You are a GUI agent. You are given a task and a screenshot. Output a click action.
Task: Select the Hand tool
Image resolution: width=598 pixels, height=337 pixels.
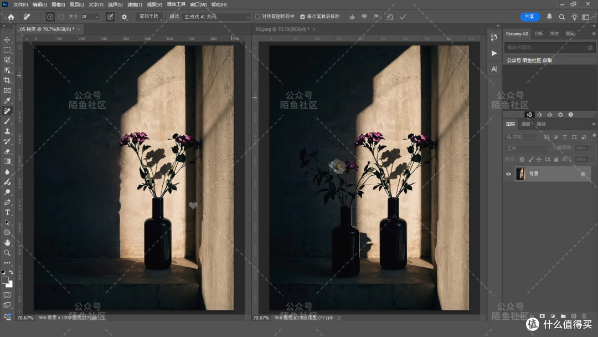(7, 243)
